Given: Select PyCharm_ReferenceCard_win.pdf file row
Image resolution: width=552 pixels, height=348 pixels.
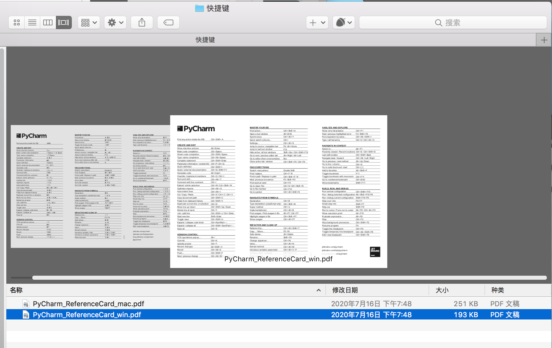Looking at the screenshot, I should 279,315.
